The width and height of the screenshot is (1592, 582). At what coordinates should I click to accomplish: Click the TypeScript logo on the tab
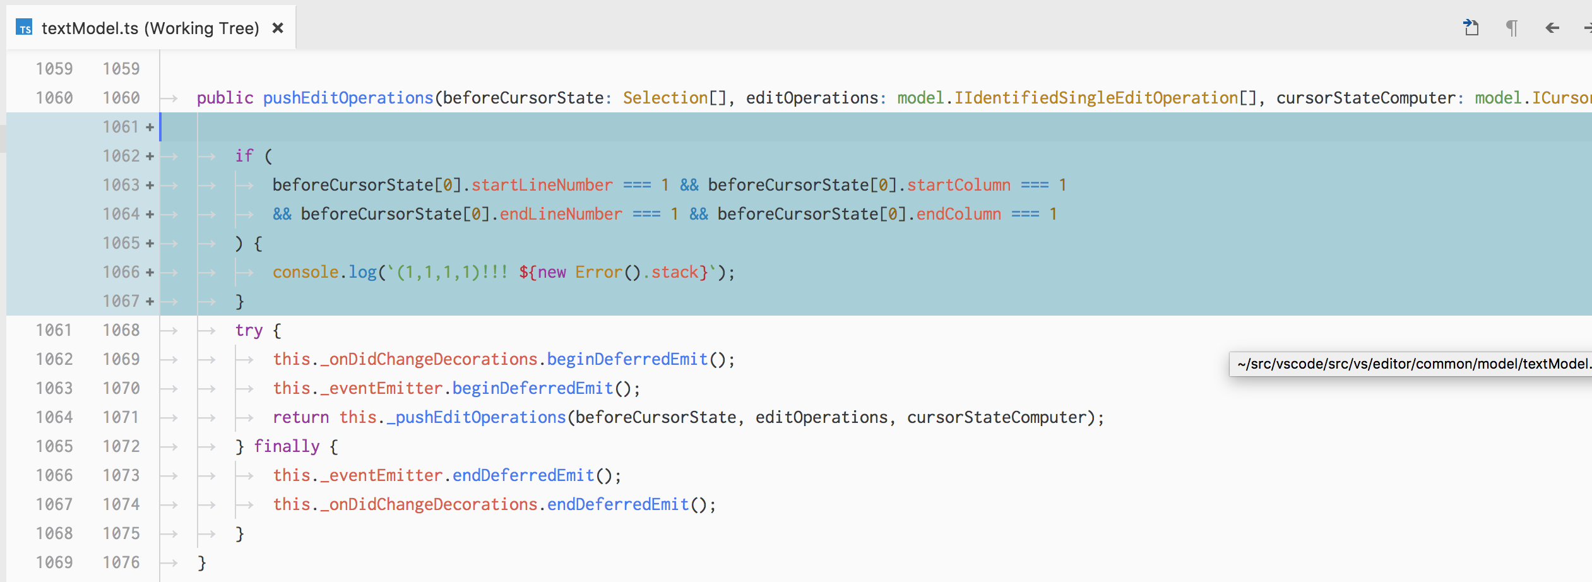coord(23,28)
